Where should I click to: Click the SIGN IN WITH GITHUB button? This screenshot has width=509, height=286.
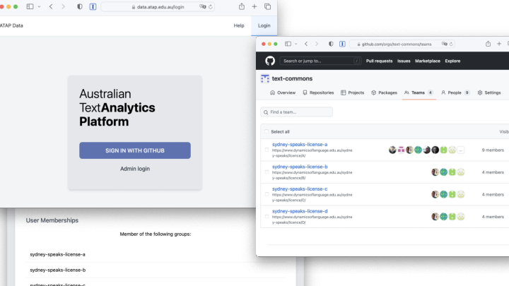click(135, 150)
